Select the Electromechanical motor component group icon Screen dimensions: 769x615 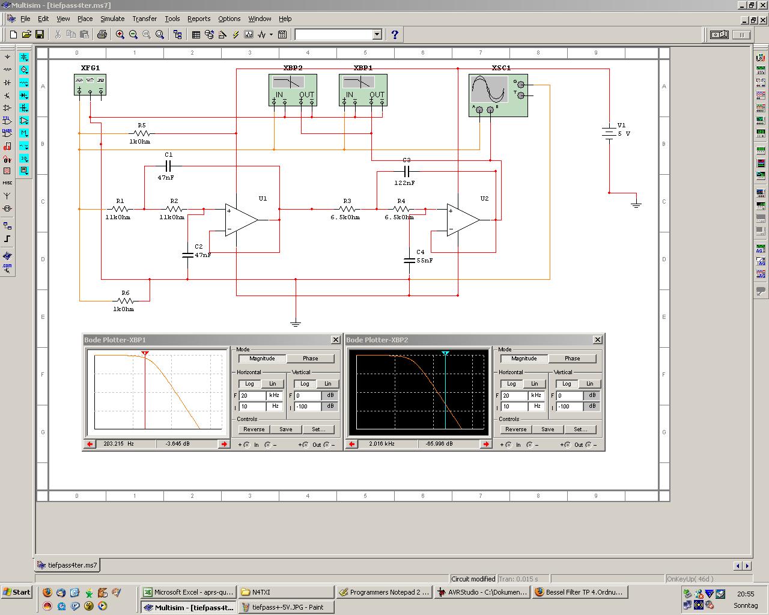7,208
